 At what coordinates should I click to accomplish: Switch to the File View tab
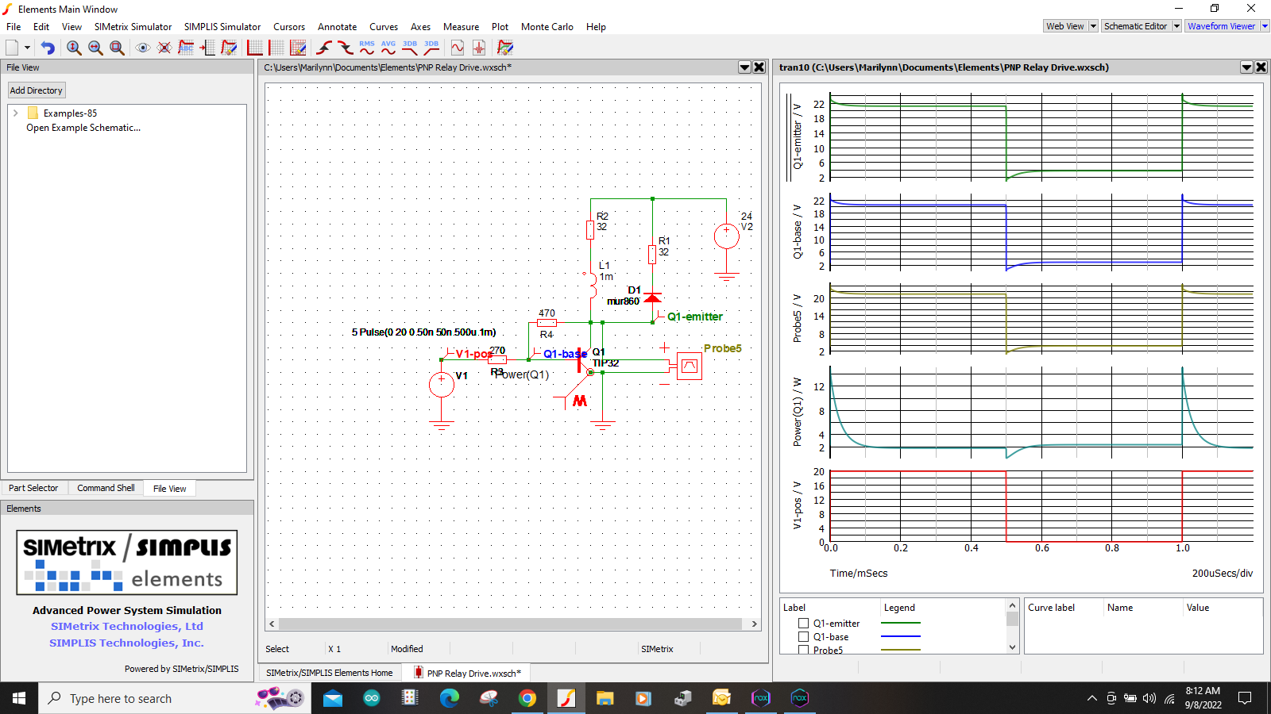coord(169,489)
